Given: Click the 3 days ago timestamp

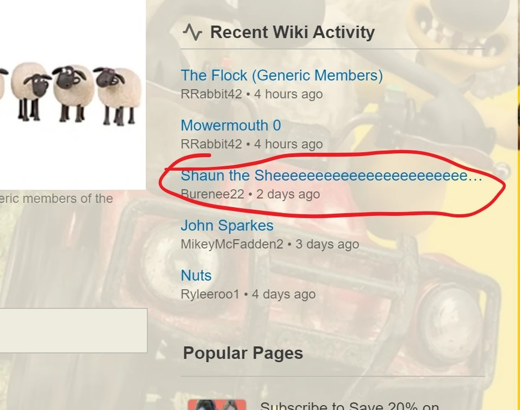Looking at the screenshot, I should coord(327,244).
